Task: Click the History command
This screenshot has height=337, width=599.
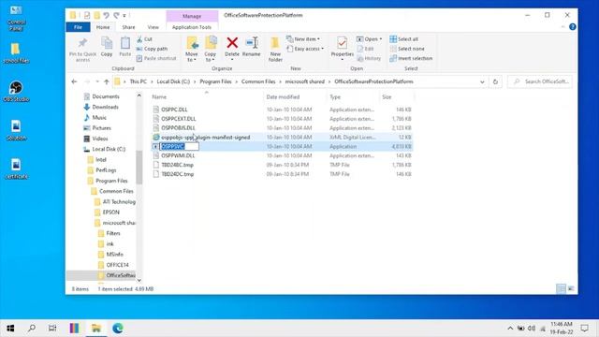Action: tap(369, 58)
